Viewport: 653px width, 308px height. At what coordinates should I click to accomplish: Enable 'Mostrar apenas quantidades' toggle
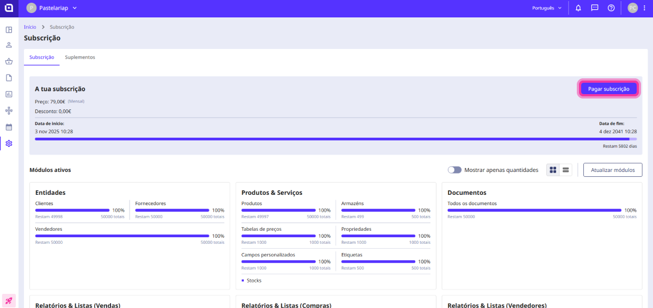pyautogui.click(x=454, y=170)
